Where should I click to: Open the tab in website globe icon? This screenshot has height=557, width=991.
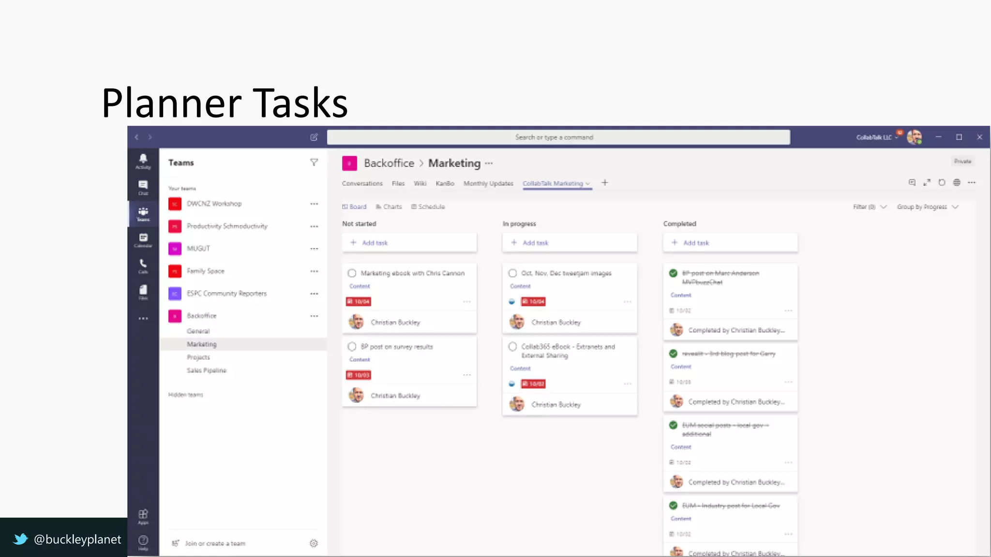pyautogui.click(x=957, y=183)
